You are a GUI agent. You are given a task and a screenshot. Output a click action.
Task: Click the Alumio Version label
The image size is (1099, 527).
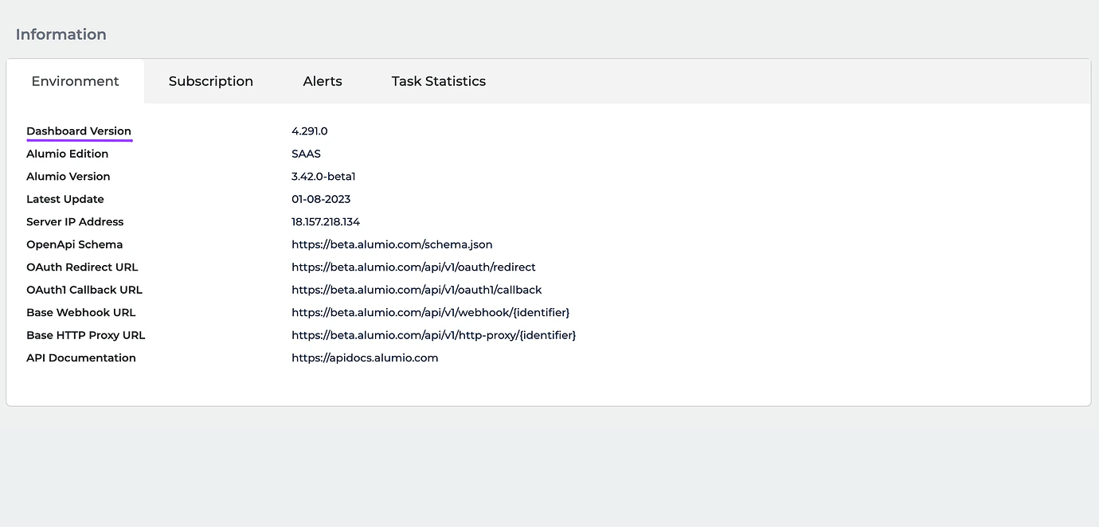[x=68, y=177]
